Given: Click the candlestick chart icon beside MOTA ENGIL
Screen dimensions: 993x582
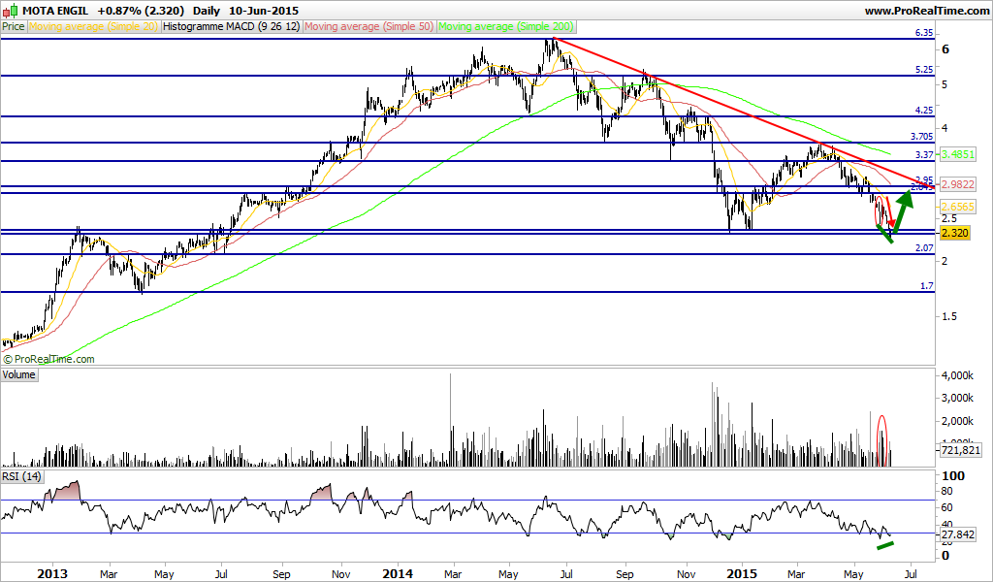Looking at the screenshot, I should point(10,11).
